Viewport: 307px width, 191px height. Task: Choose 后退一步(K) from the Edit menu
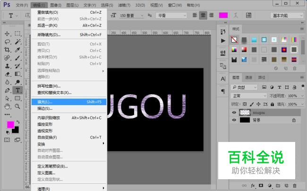coord(69,25)
